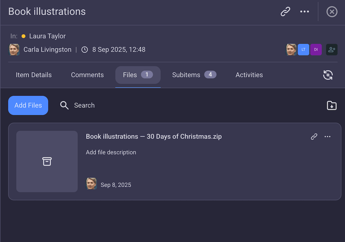Click the LT member avatar badge
345x242 pixels.
[303, 49]
